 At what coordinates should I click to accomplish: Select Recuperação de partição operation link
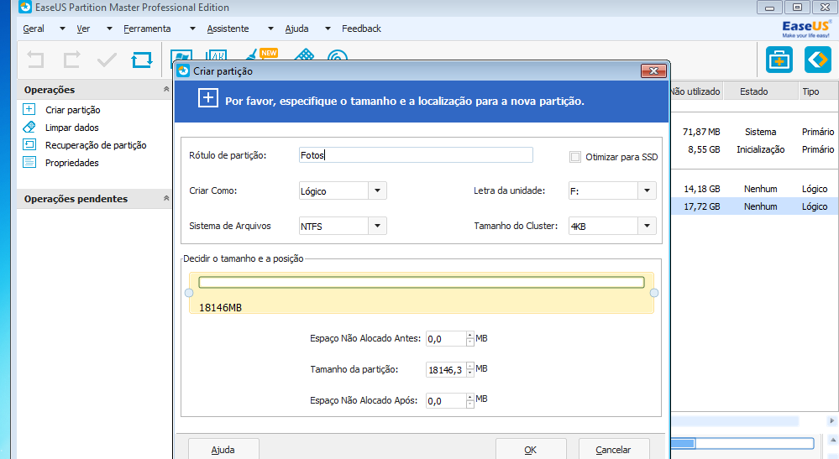96,145
